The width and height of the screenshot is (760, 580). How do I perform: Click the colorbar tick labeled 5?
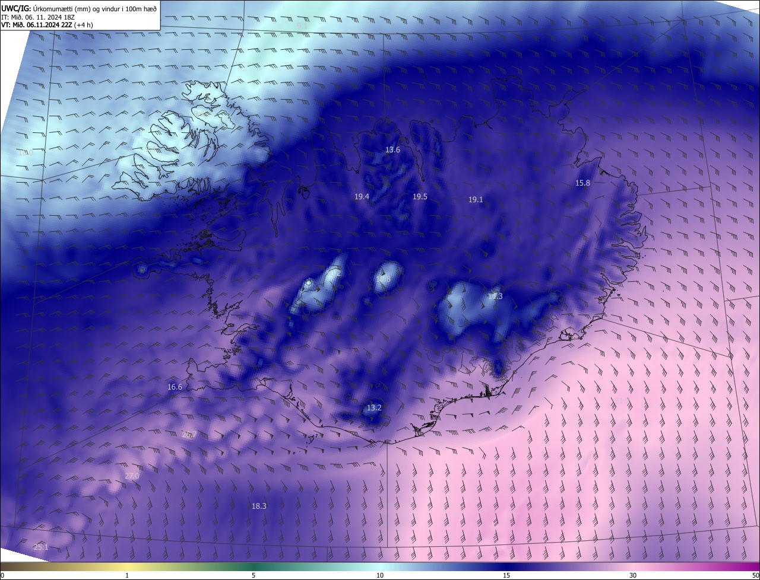(254, 575)
